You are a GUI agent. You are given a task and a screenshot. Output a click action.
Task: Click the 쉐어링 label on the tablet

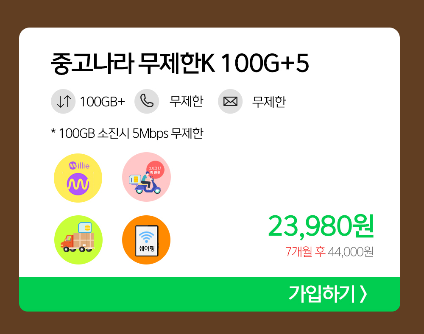tap(147, 248)
